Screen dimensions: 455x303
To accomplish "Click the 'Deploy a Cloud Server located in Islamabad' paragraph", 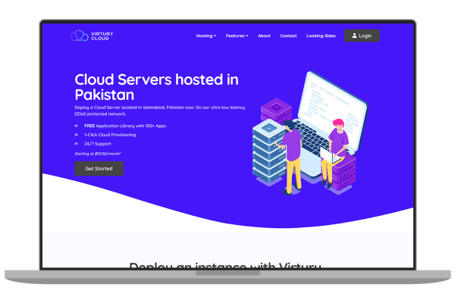I will click(160, 111).
